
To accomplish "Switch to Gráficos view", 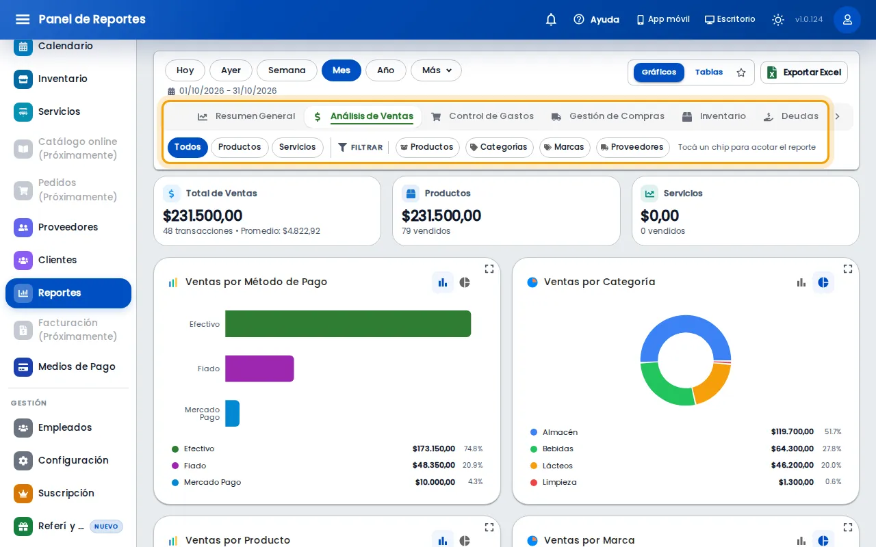I will point(659,72).
